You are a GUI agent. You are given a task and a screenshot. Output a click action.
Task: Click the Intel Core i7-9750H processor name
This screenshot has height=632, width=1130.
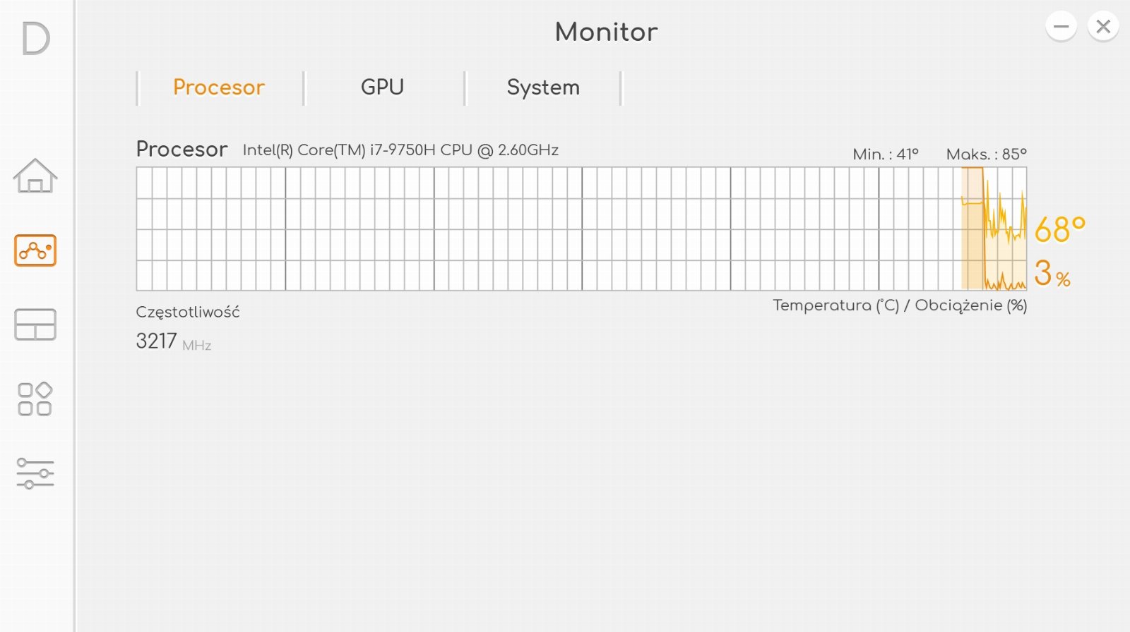pos(400,150)
